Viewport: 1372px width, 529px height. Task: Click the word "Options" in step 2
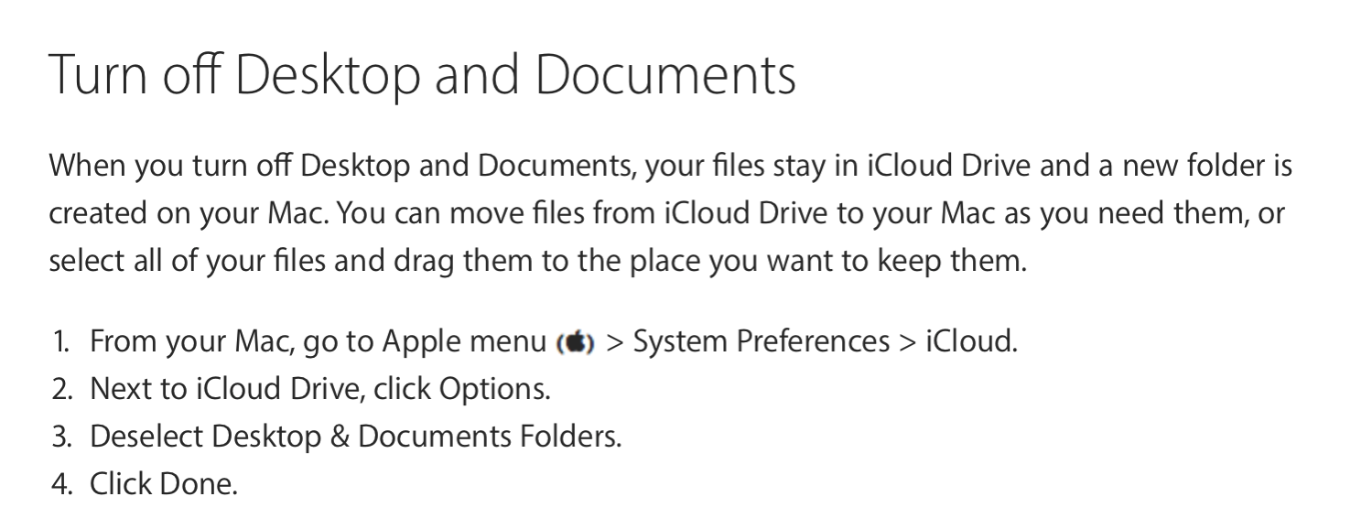coord(493,390)
